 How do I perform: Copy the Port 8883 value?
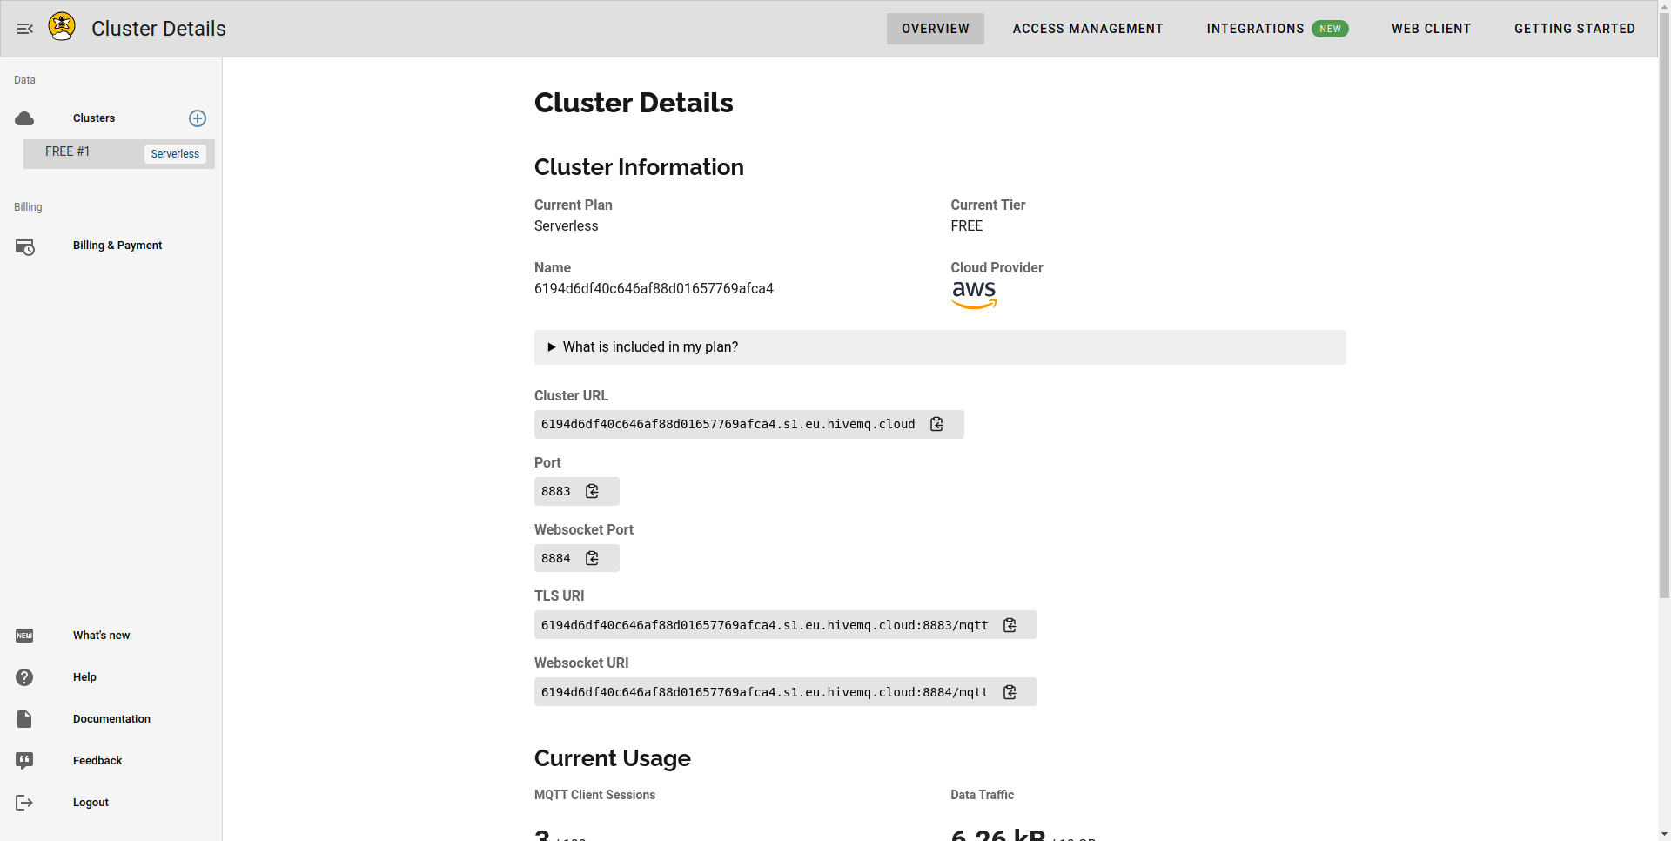coord(592,491)
